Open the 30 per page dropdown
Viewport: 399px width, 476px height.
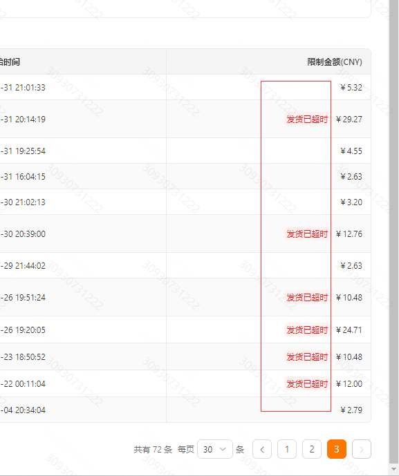pos(215,449)
